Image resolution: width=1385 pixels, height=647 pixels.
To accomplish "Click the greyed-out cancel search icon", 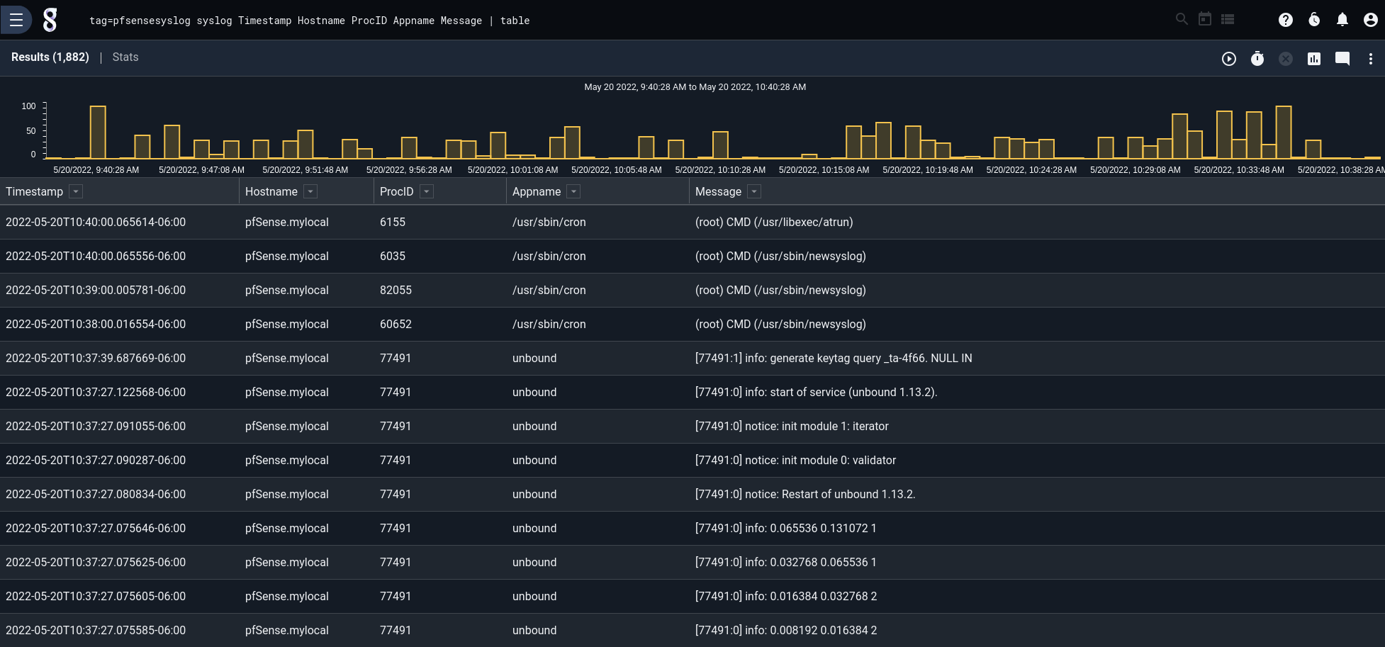I will tap(1286, 59).
